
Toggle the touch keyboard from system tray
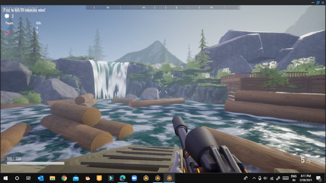tap(286, 178)
